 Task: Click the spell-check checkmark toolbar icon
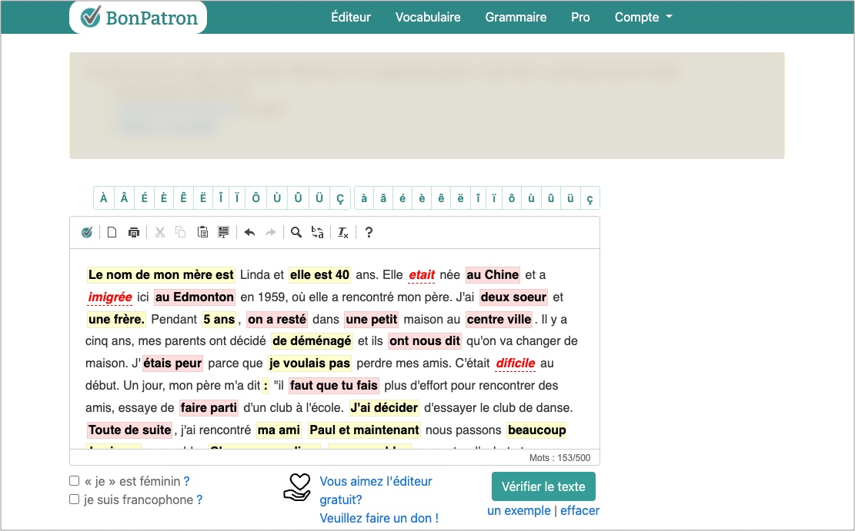pos(87,233)
